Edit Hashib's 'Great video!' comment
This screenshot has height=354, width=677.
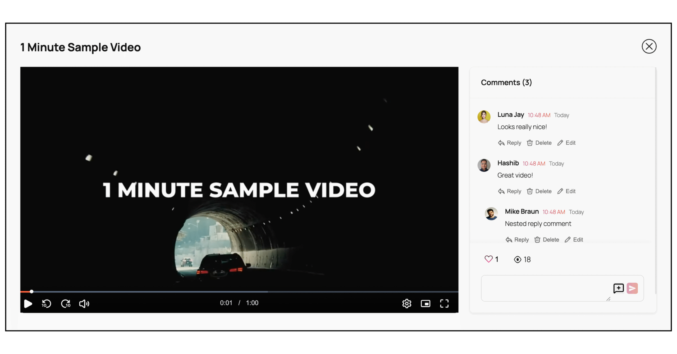click(x=566, y=191)
